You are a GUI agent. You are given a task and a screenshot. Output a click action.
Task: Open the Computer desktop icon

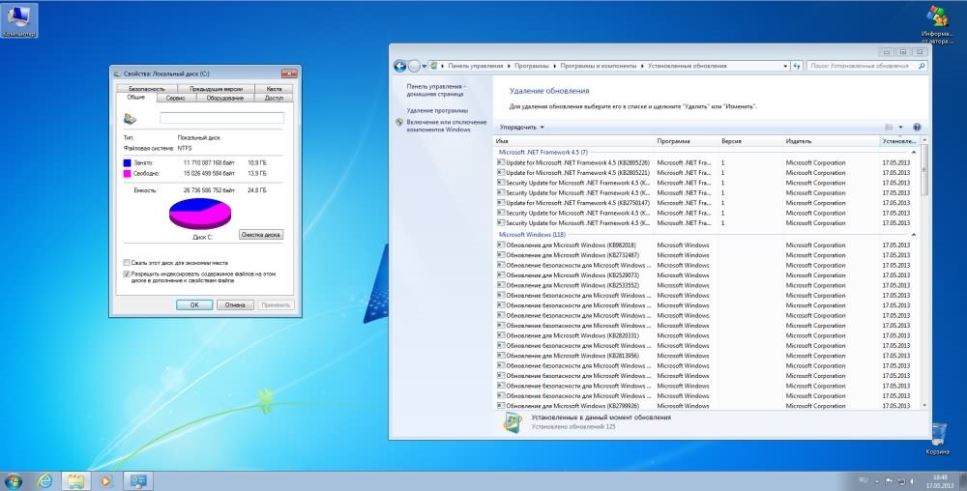[x=18, y=18]
